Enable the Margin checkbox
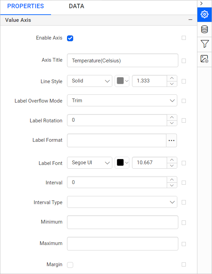 (70, 265)
